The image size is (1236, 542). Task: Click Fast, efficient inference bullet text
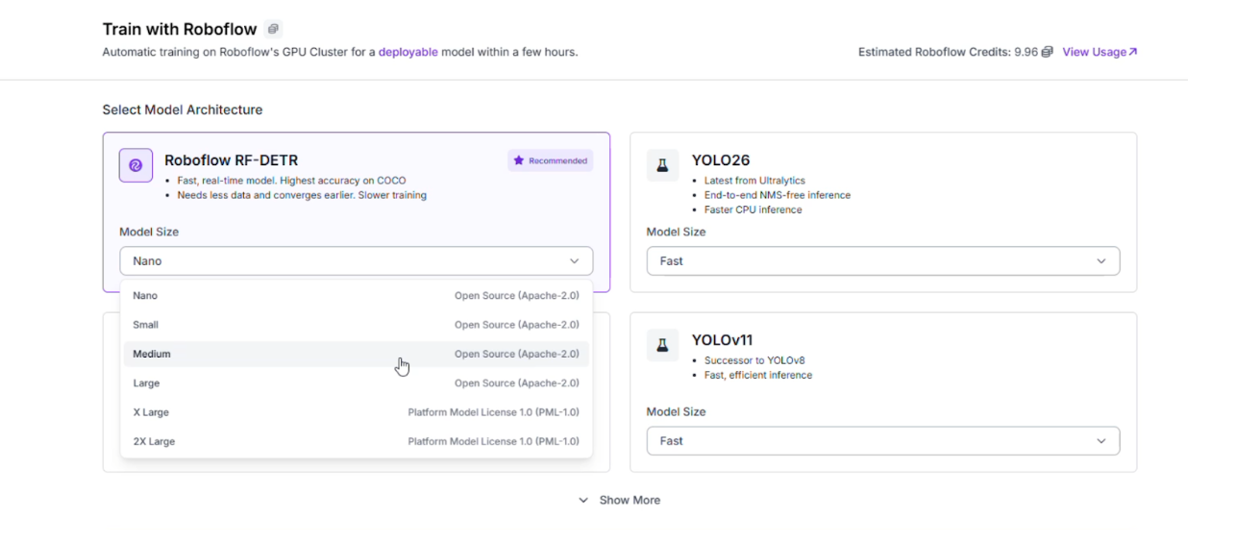(758, 375)
